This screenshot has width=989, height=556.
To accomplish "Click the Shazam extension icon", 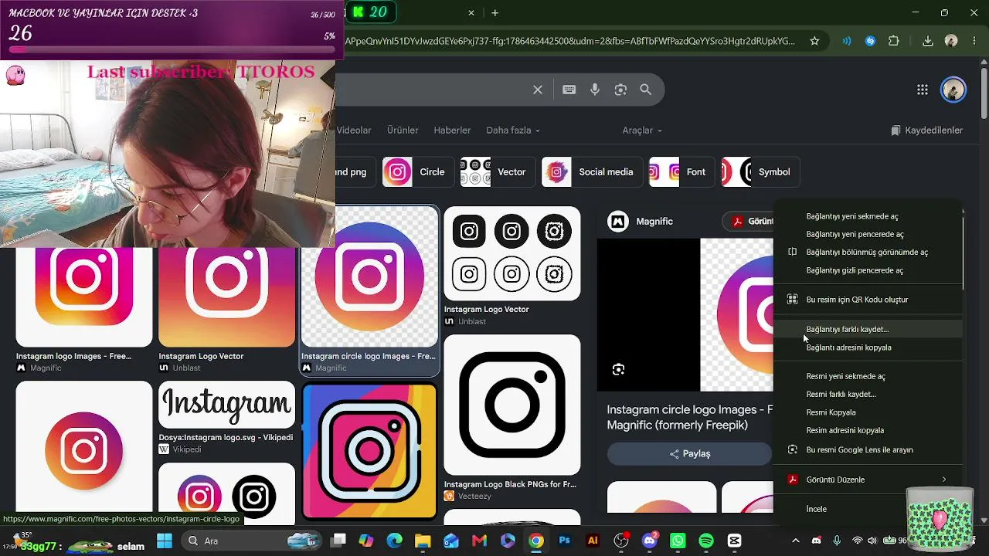I will click(871, 41).
